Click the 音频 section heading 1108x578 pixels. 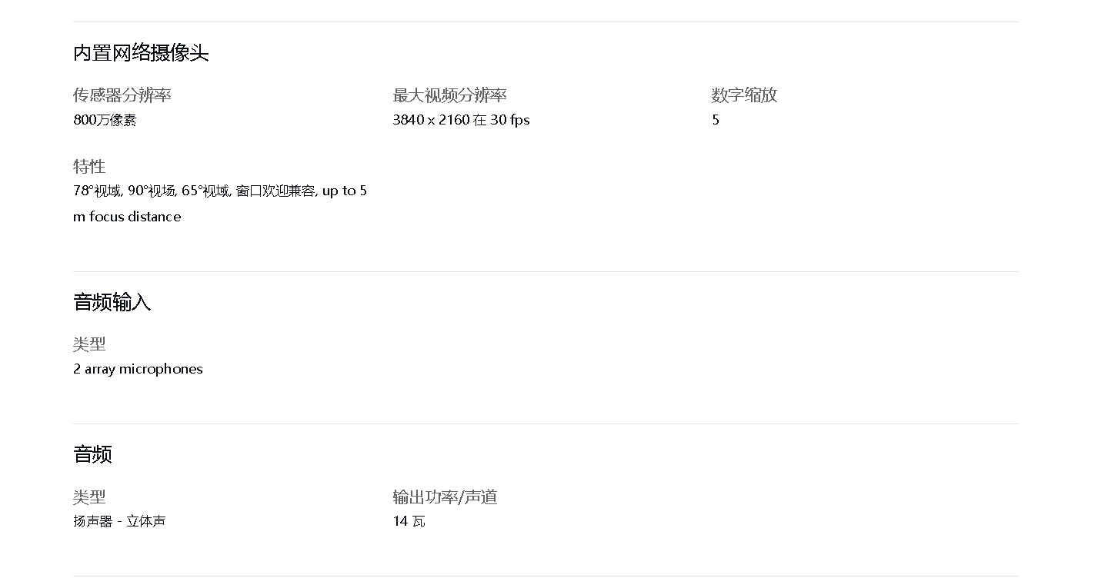pyautogui.click(x=92, y=454)
